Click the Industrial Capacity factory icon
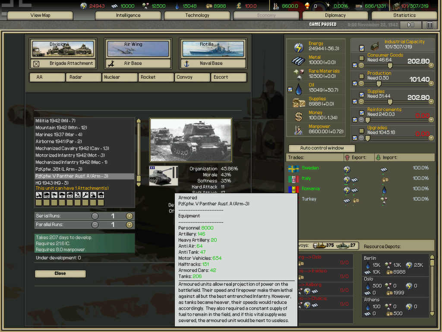 375,46
